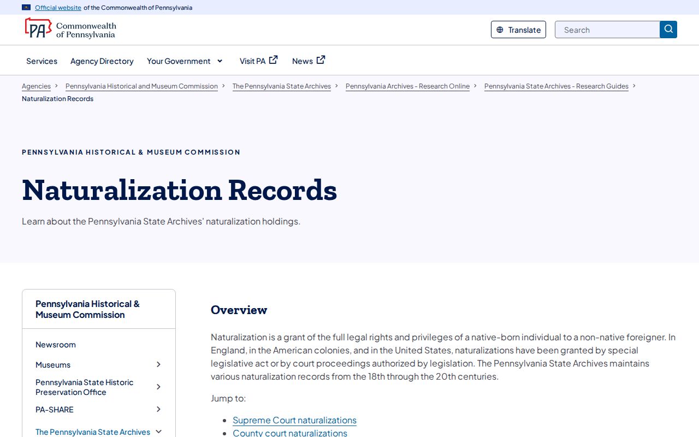The width and height of the screenshot is (699, 437).
Task: Open Pennsylvania Historical and Museum Commission breadcrumb
Action: pos(141,86)
